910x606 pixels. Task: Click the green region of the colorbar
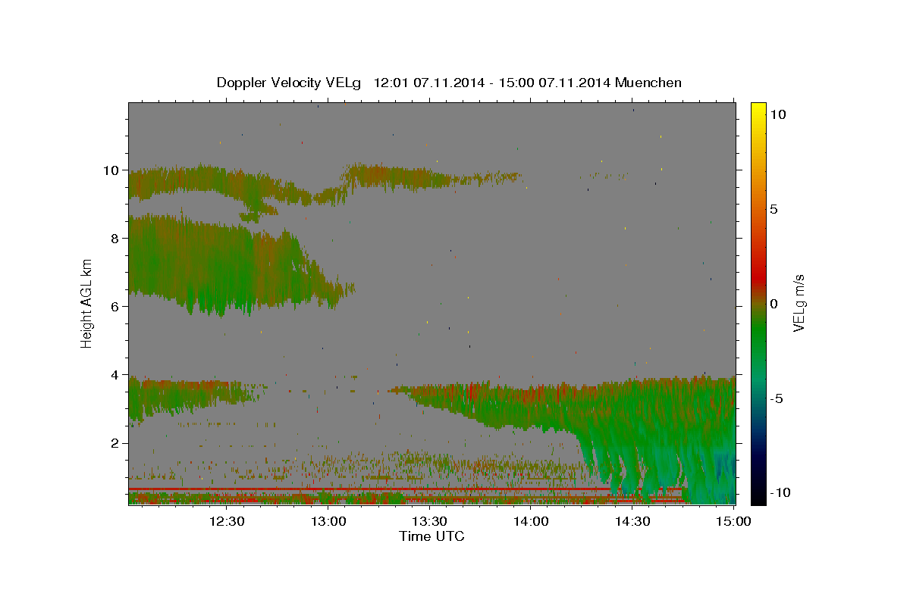[758, 333]
